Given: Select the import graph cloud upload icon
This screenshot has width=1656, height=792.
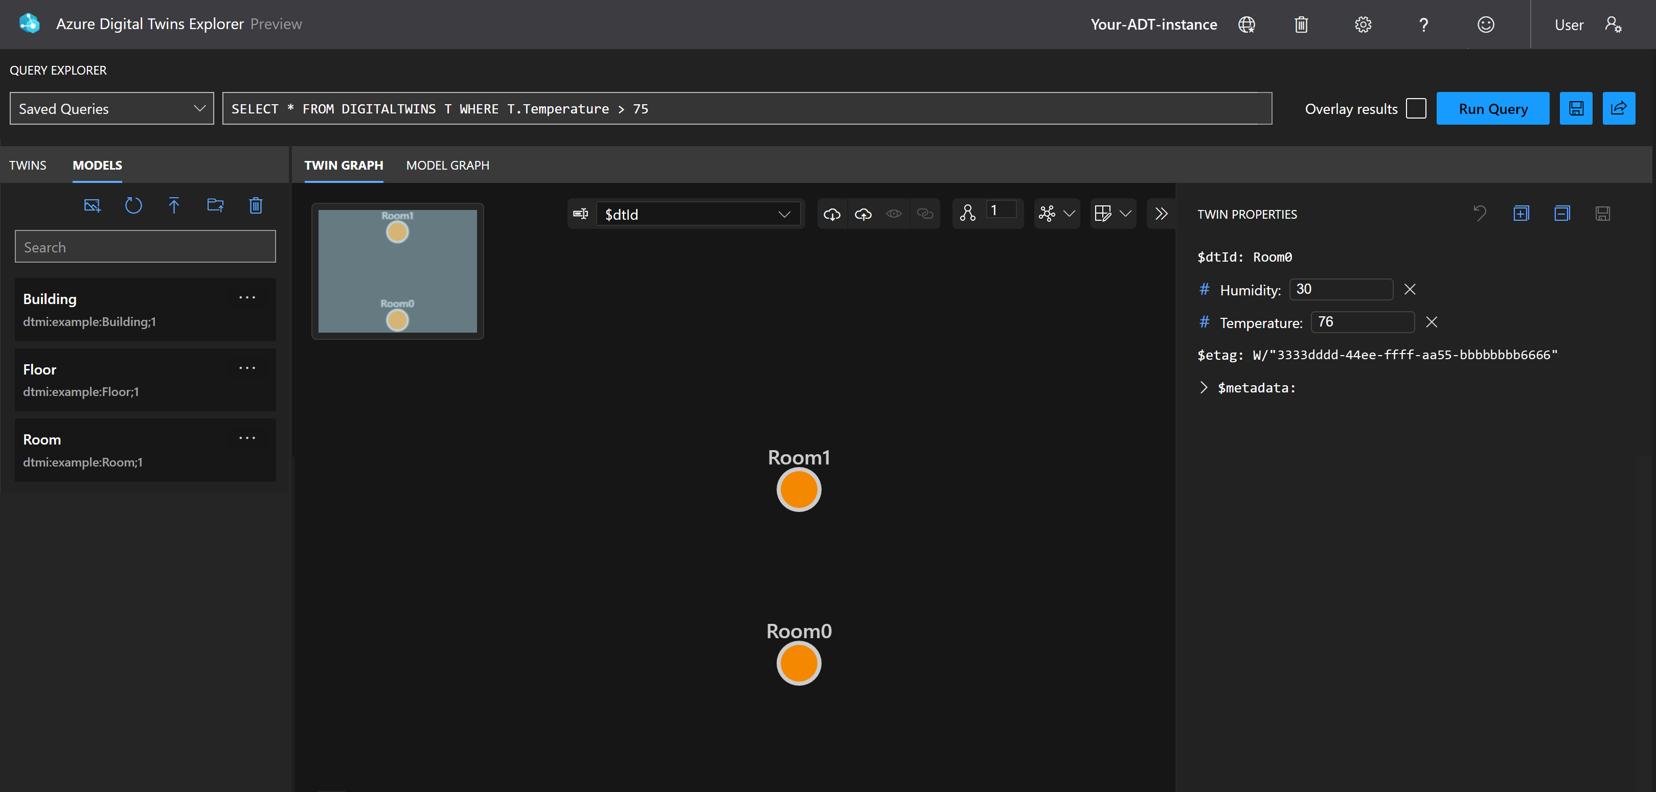Looking at the screenshot, I should (x=863, y=214).
